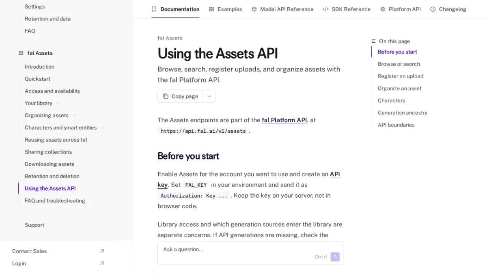The height and width of the screenshot is (274, 487).
Task: Expand the Organizing assets chevron
Action: [75, 115]
